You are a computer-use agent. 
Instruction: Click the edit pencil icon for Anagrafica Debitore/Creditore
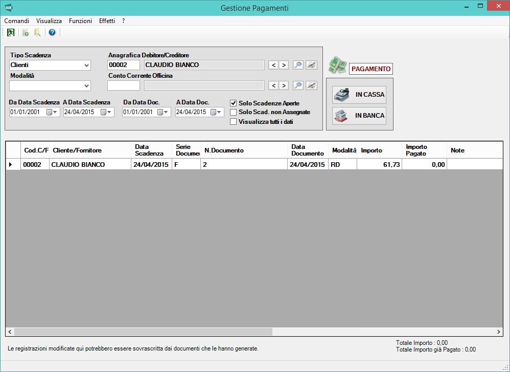pos(311,65)
